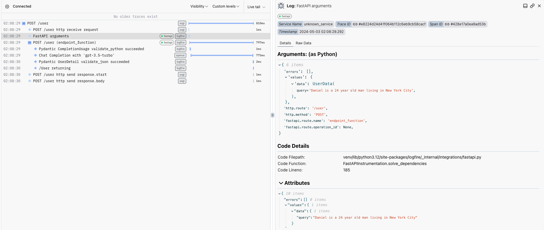This screenshot has width=544, height=230.
Task: Collapse the root POST /user trace
Action: 24,23
